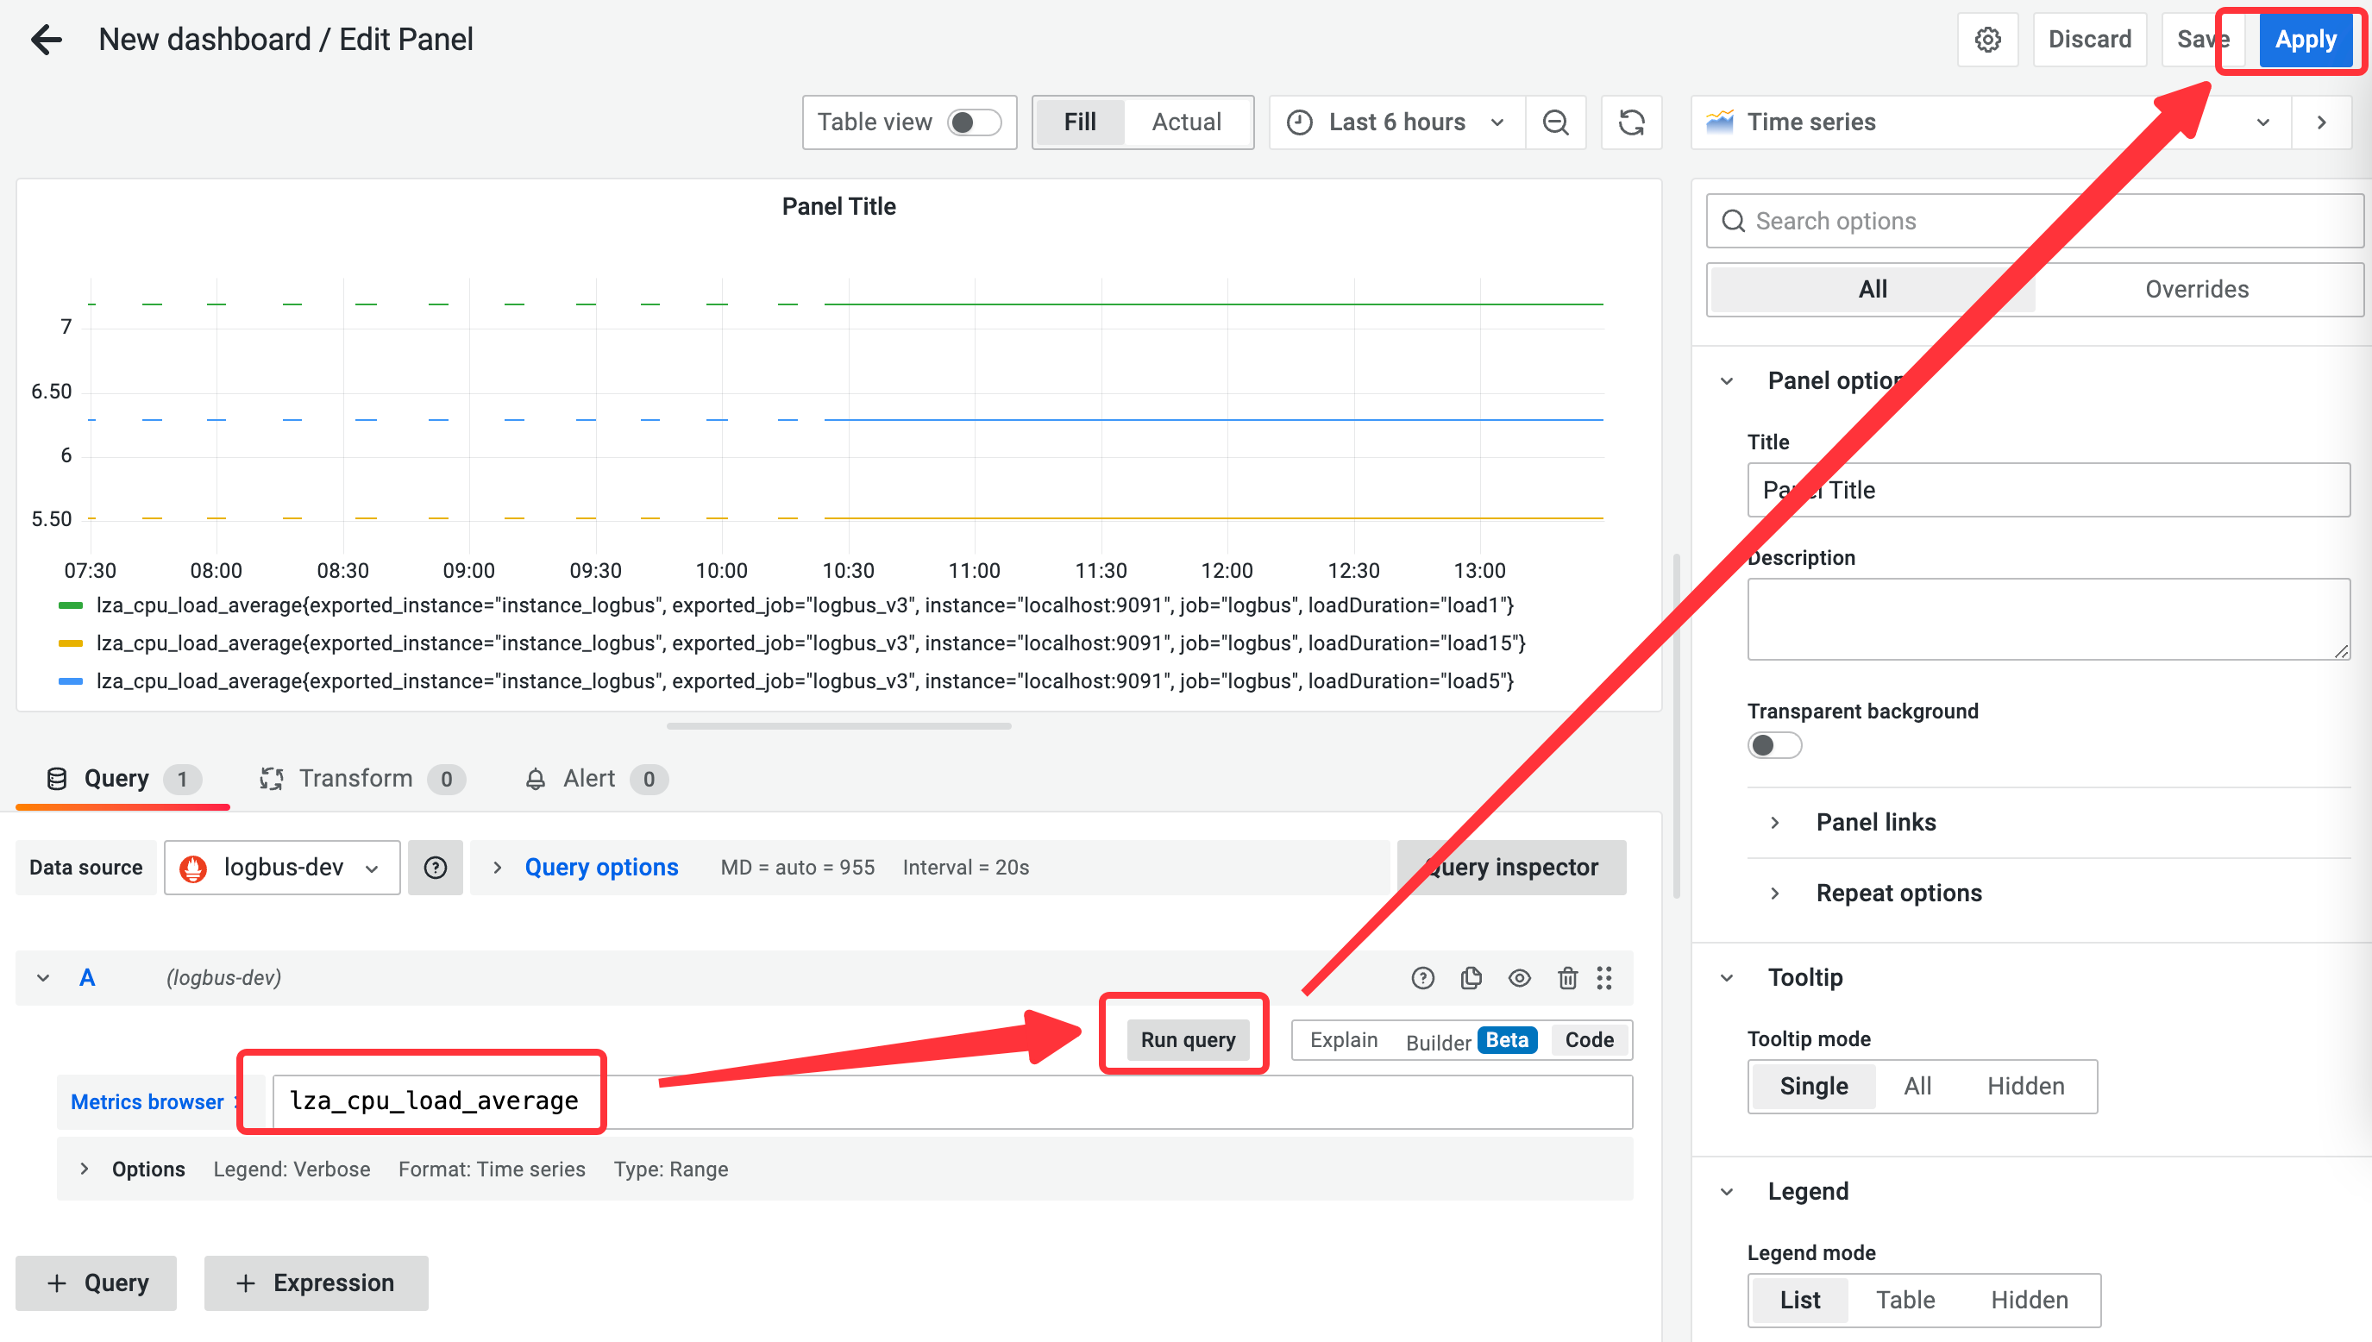Set tooltip mode to Hidden
This screenshot has height=1342, width=2372.
coord(2024,1087)
